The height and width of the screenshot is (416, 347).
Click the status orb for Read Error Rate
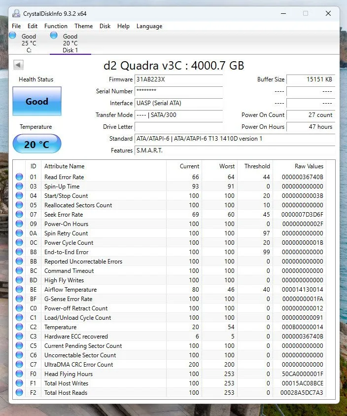tap(19, 177)
